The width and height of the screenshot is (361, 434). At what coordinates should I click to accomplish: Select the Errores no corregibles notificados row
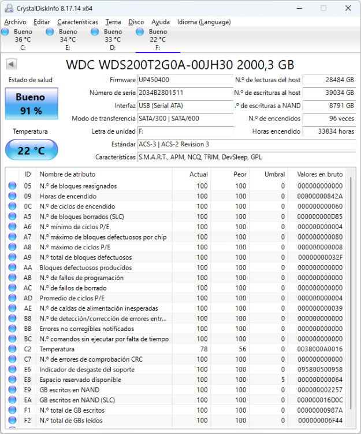pyautogui.click(x=177, y=329)
